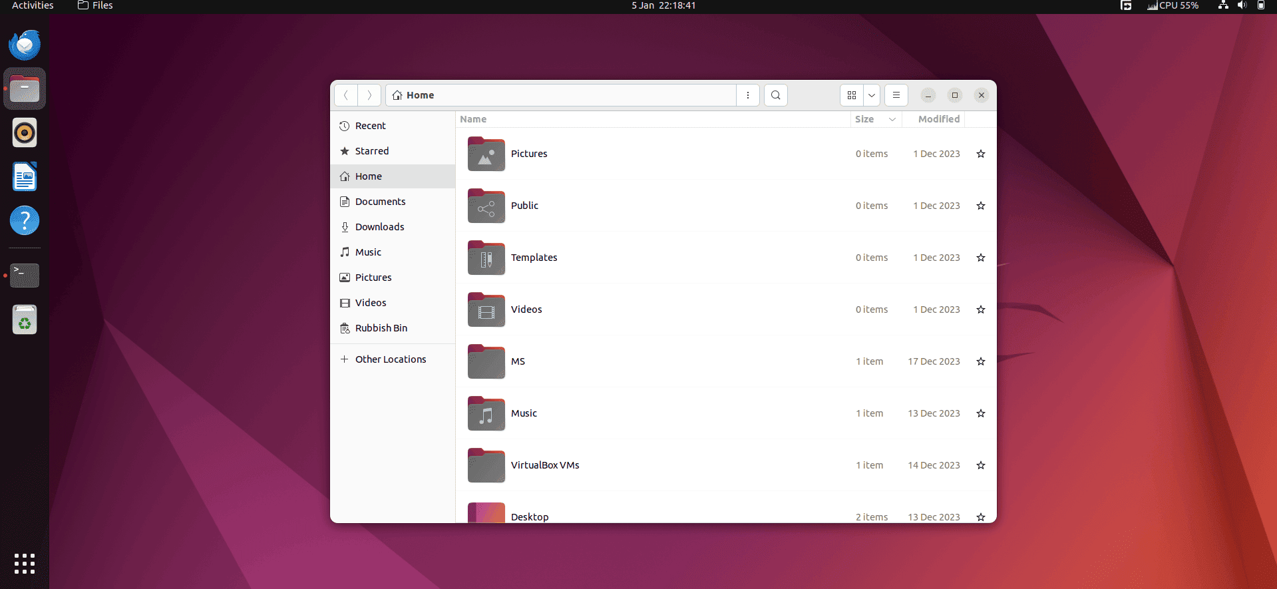Open LibreOffice Writer from the dock
Image resolution: width=1277 pixels, height=589 pixels.
tap(25, 177)
